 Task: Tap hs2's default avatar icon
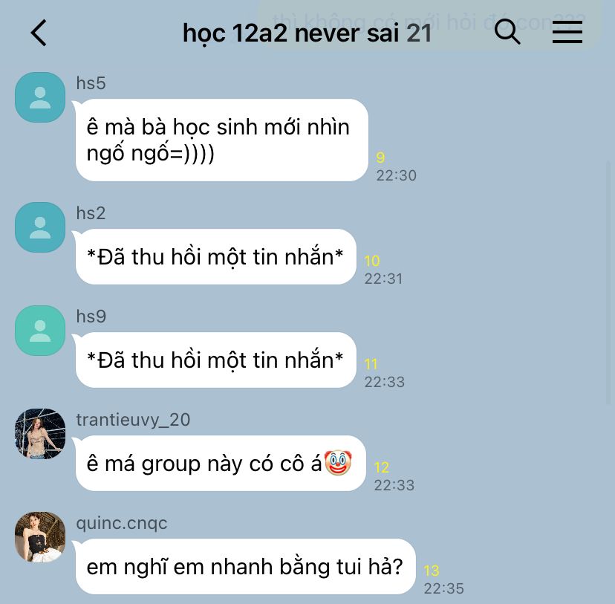click(x=40, y=227)
